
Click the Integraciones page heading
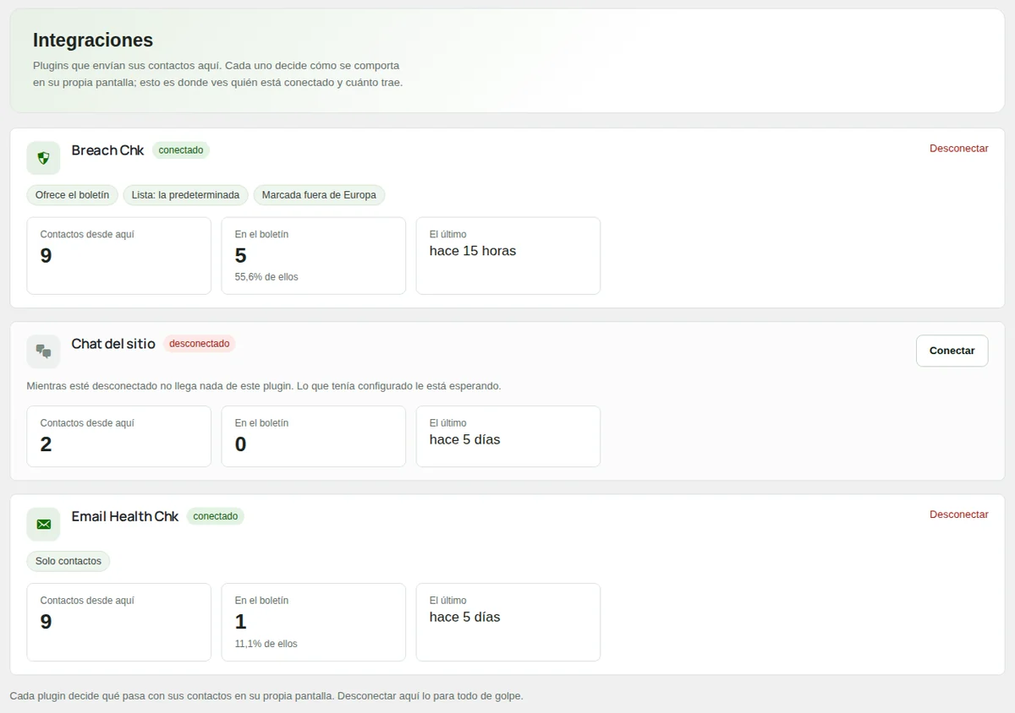point(93,40)
